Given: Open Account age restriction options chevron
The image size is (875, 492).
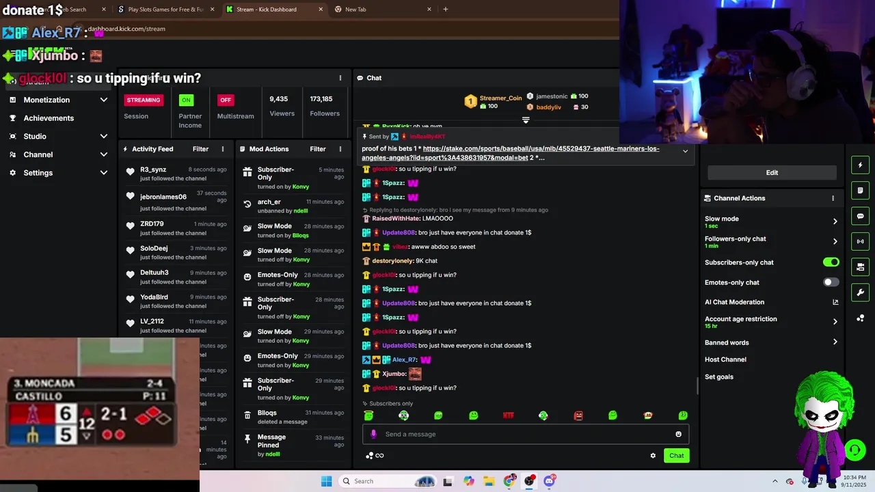Looking at the screenshot, I should coord(835,321).
